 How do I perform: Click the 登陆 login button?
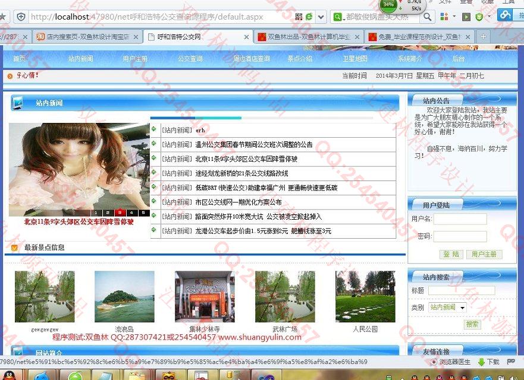coord(451,254)
